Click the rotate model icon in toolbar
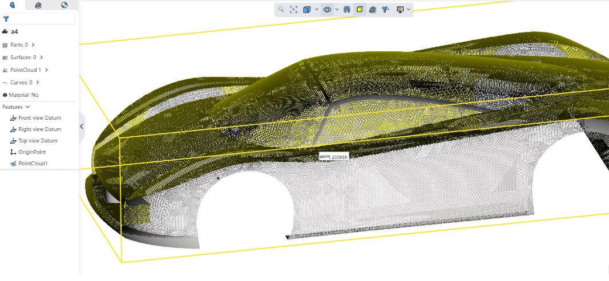 [x=373, y=10]
